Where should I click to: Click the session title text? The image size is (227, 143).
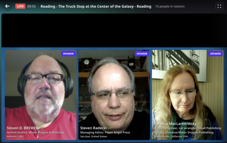(x=96, y=6)
